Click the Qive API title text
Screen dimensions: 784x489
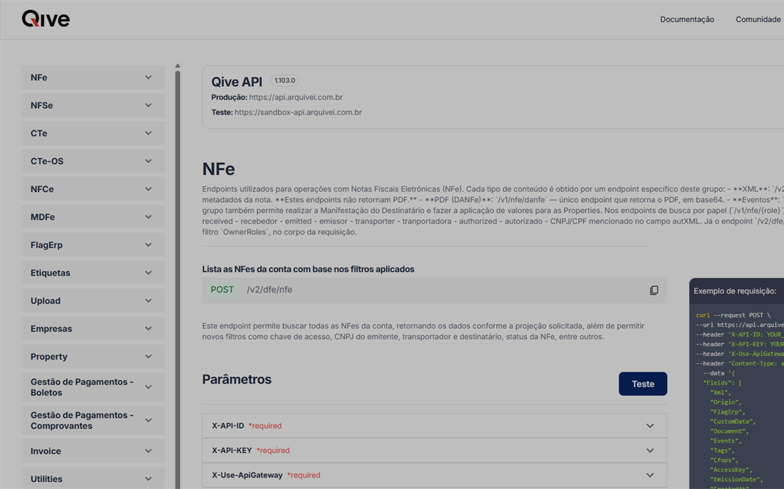click(237, 82)
